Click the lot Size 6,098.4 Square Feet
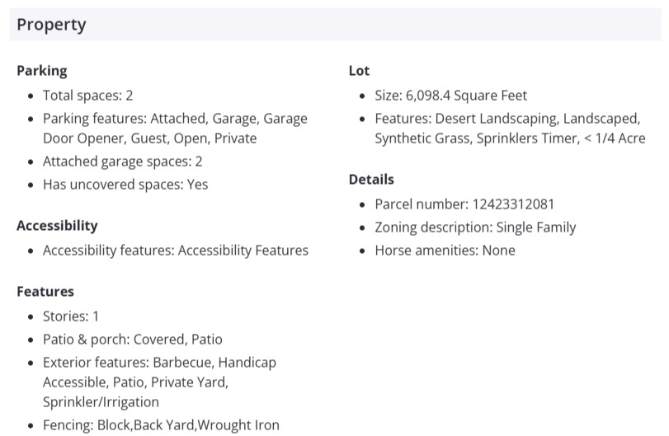Screen dimensions: 669x436 [450, 96]
